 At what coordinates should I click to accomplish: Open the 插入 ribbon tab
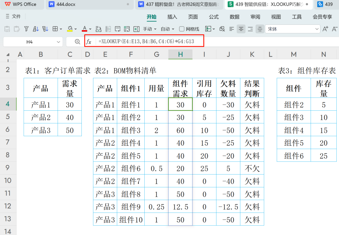(x=172, y=17)
